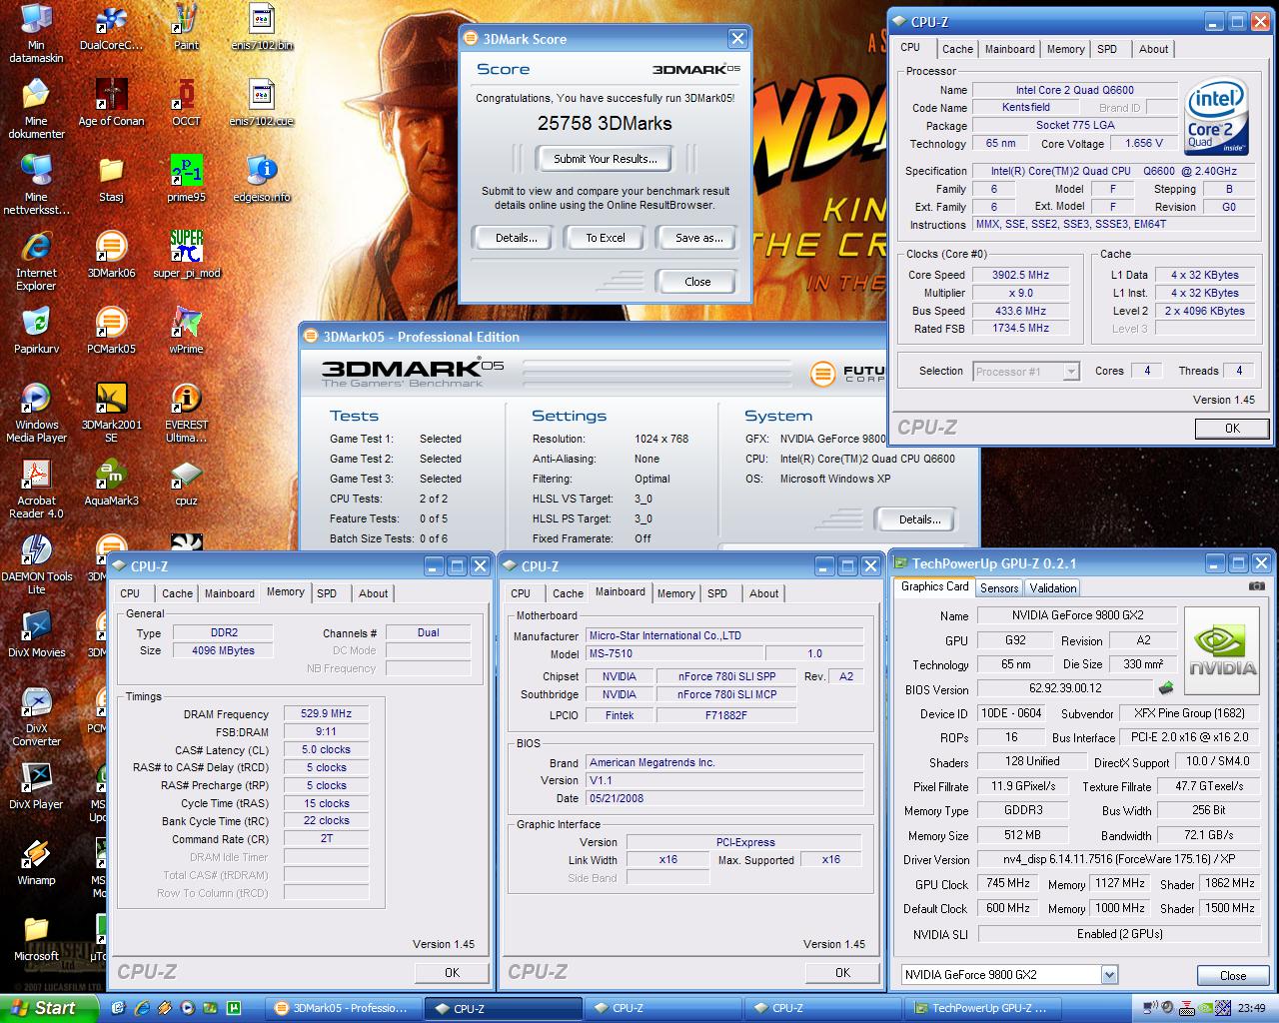Click the volume tray icon
1279x1023 pixels.
pyautogui.click(x=1165, y=1008)
